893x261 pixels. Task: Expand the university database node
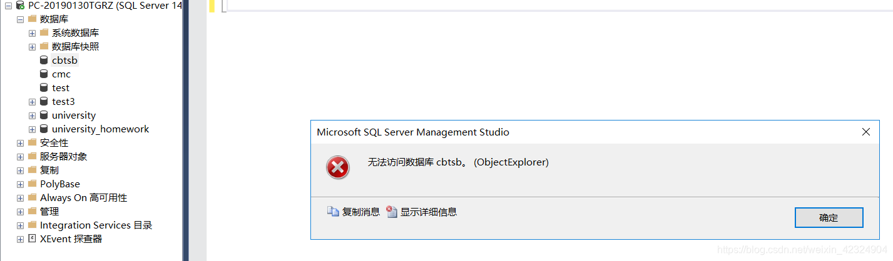[32, 116]
